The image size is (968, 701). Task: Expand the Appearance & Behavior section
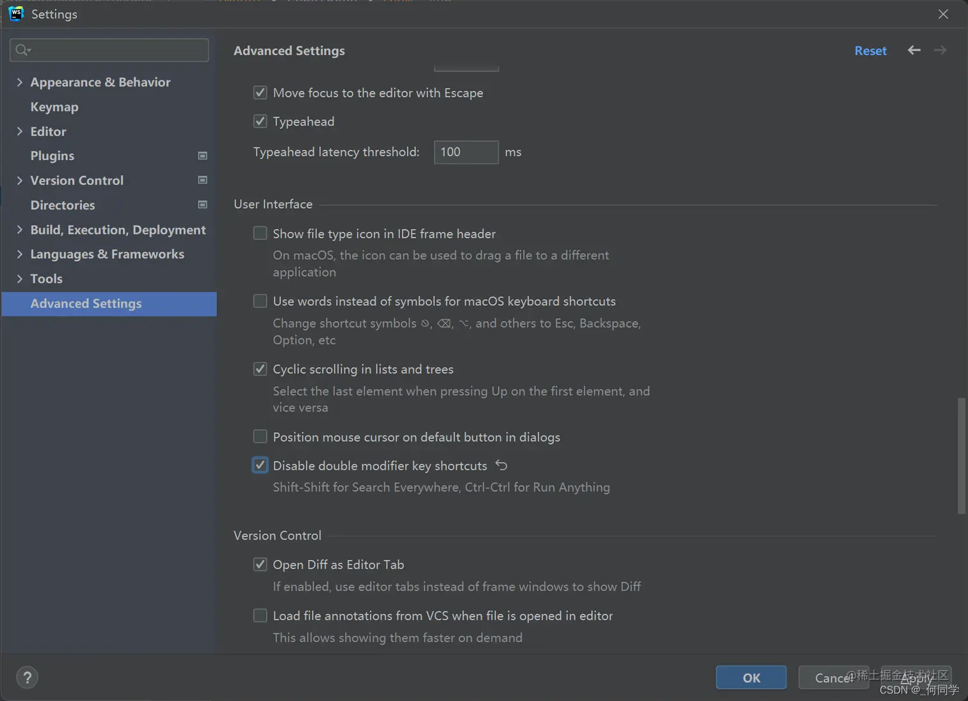click(19, 82)
